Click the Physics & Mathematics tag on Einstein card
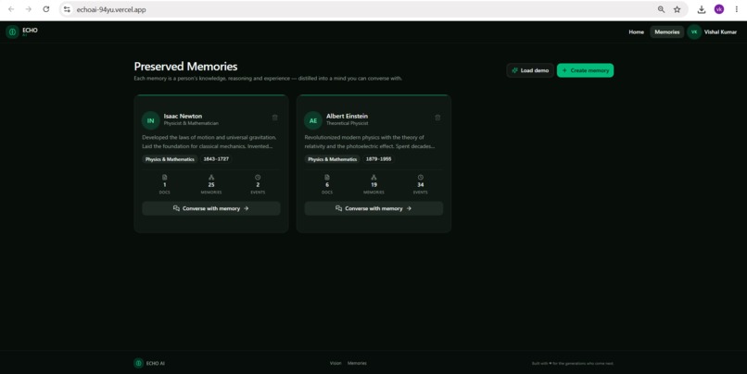This screenshot has height=374, width=747. coord(332,159)
